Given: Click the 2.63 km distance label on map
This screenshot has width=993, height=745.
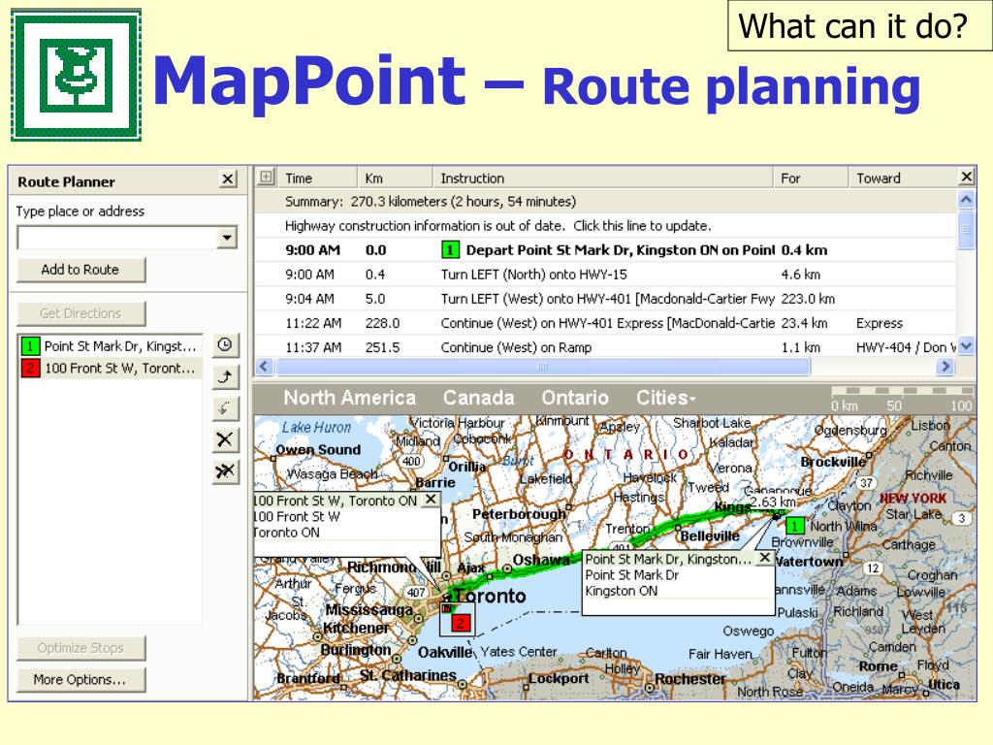Looking at the screenshot, I should coord(773,502).
